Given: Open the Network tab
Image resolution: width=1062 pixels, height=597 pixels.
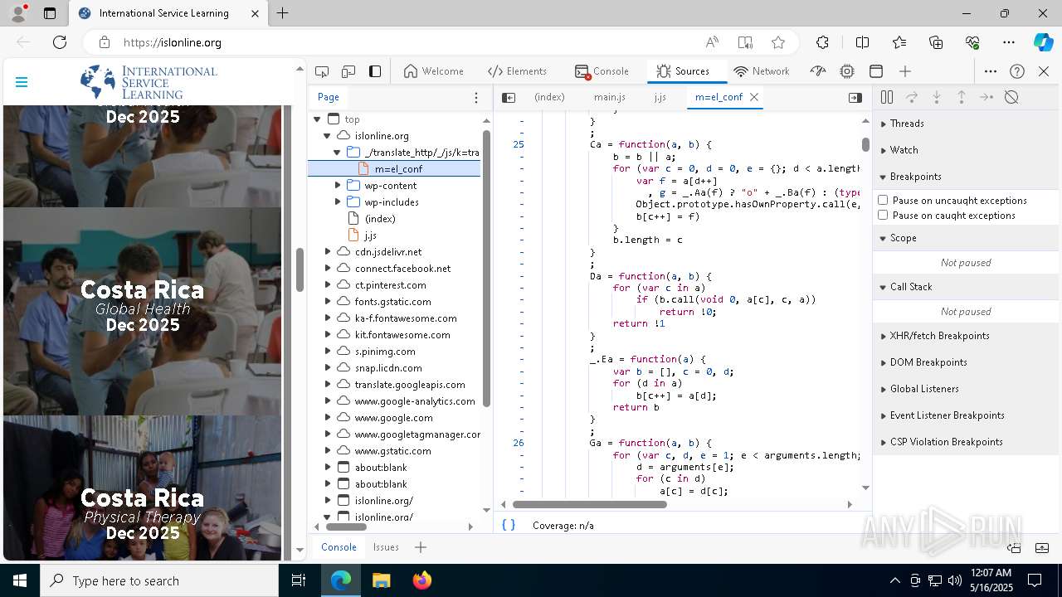Looking at the screenshot, I should click(762, 71).
